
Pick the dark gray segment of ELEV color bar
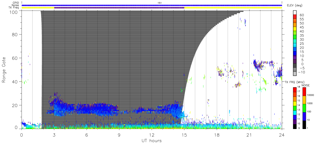[x=295, y=66]
